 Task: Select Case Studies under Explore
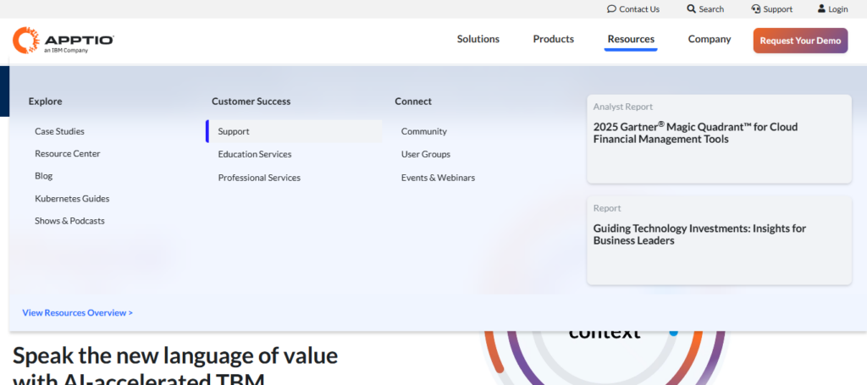[60, 131]
